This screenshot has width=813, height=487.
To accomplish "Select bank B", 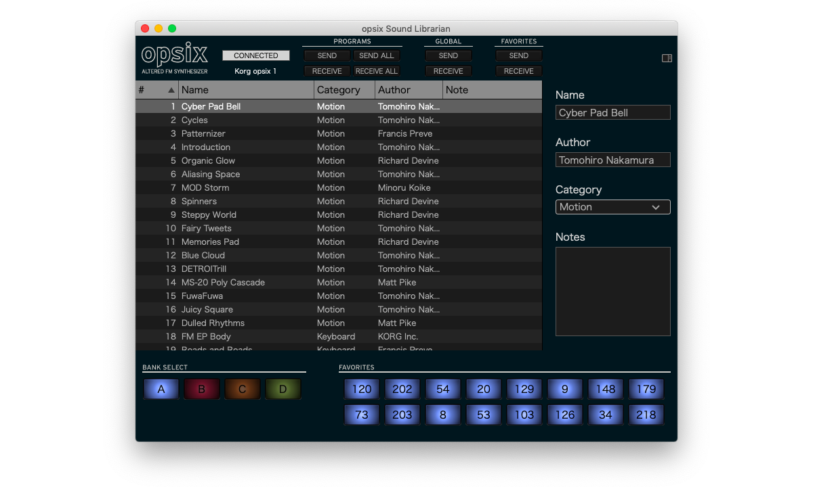I will click(x=202, y=389).
